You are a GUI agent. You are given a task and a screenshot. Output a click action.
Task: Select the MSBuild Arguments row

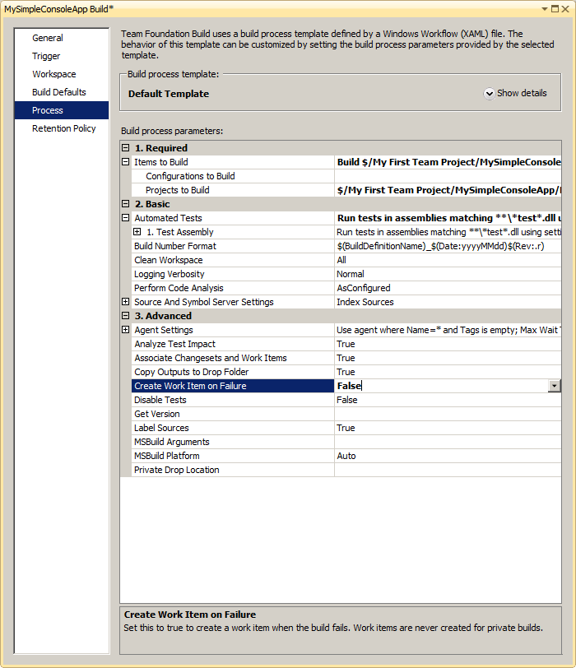click(x=233, y=443)
